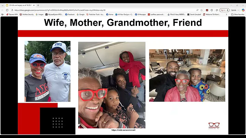Viewport: 246px width, 138px height.
Task: Minimize the browser window
Action: coord(231,5)
